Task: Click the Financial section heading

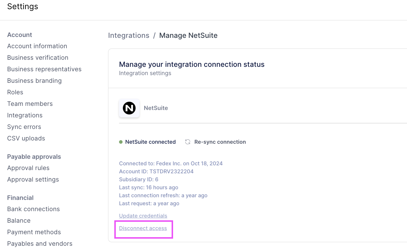Action: pyautogui.click(x=20, y=198)
